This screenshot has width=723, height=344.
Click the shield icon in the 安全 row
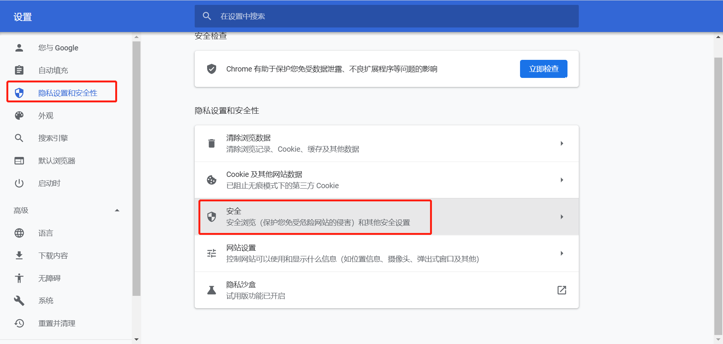click(212, 217)
